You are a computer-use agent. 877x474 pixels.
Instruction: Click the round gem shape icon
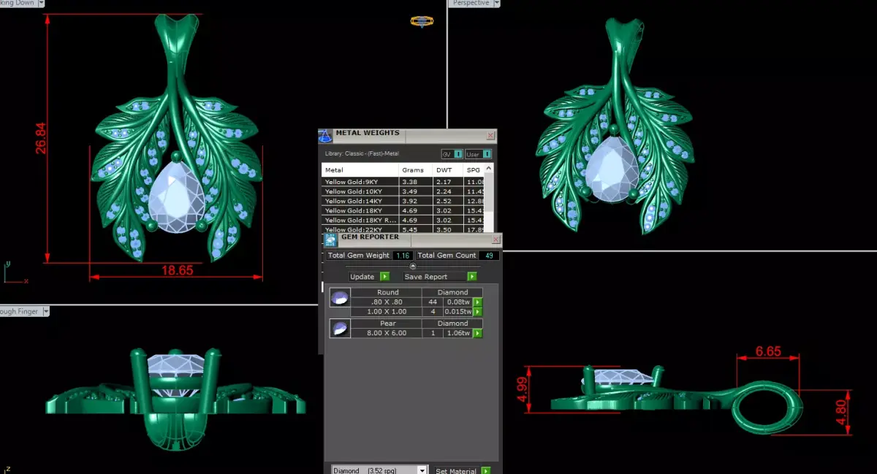click(339, 299)
